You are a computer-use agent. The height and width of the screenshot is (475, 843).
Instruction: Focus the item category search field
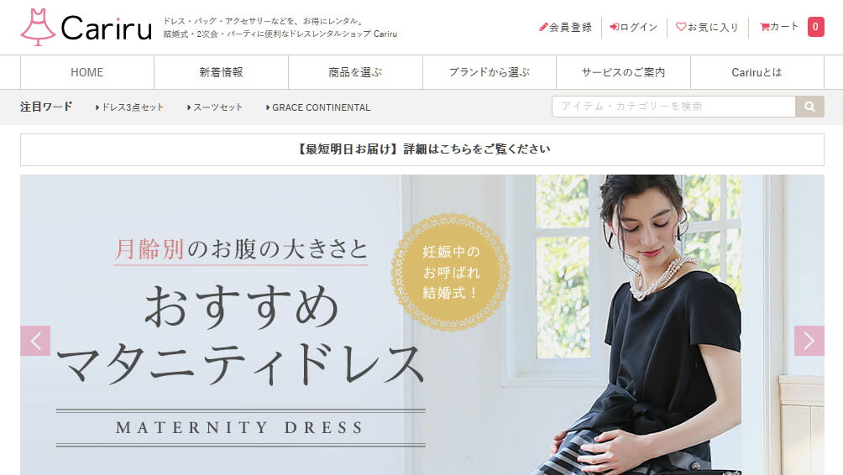coord(673,107)
